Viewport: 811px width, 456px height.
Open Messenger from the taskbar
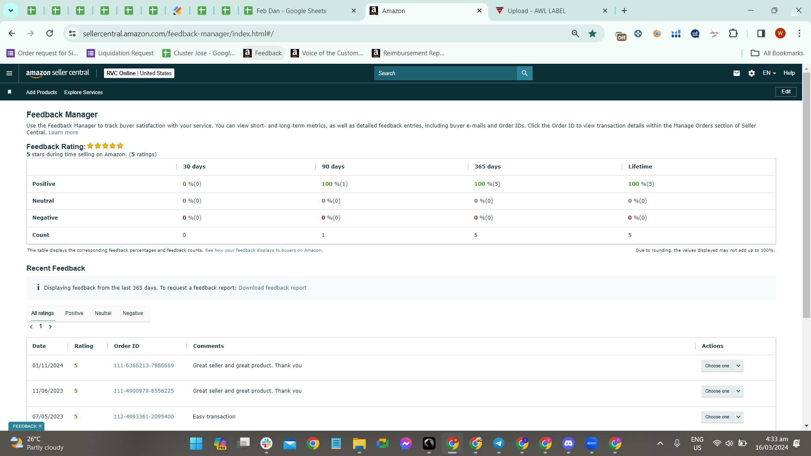tap(406, 443)
